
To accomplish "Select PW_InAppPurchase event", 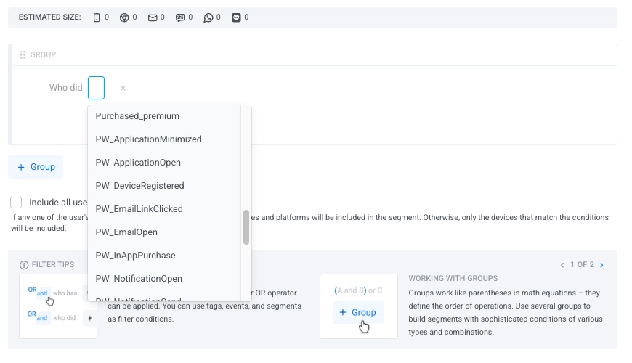I will click(164, 256).
